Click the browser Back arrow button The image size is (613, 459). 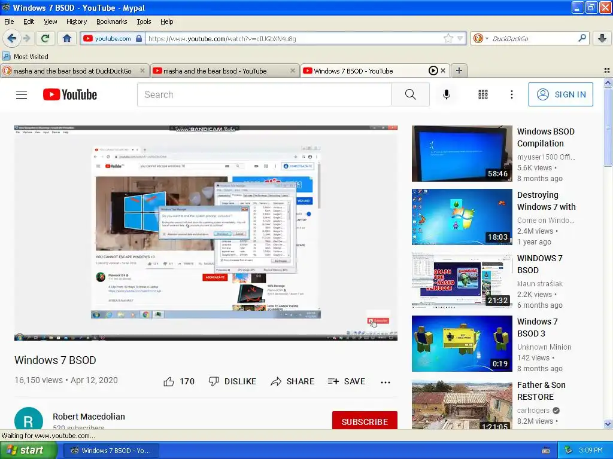click(11, 38)
